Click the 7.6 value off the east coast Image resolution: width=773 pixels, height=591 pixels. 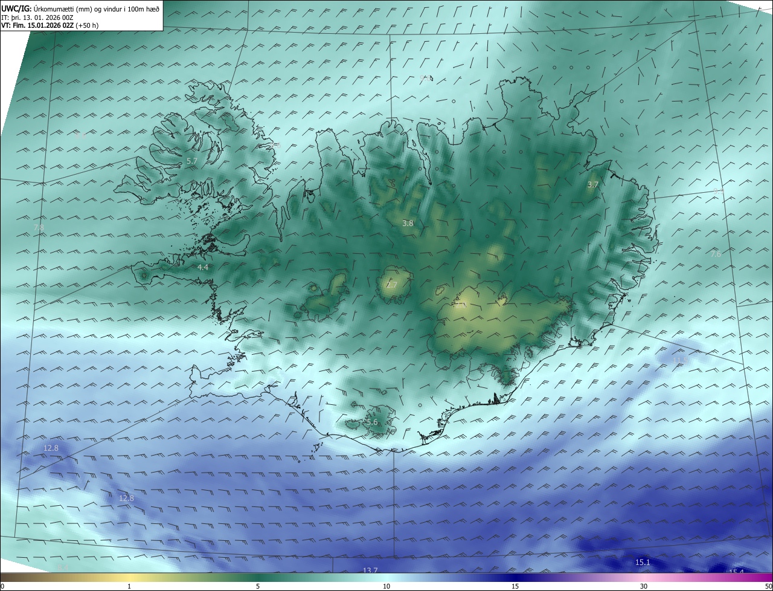(716, 254)
